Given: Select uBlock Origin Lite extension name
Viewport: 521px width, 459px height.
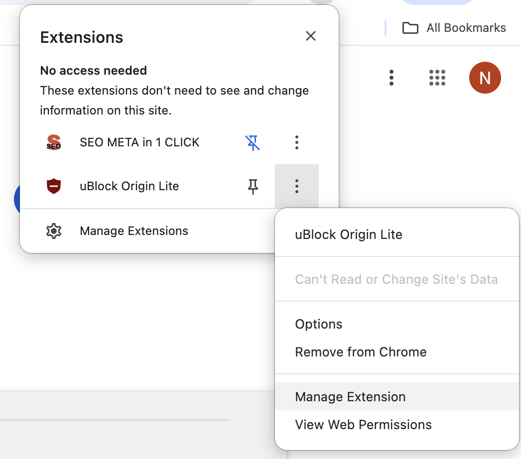Looking at the screenshot, I should 129,186.
